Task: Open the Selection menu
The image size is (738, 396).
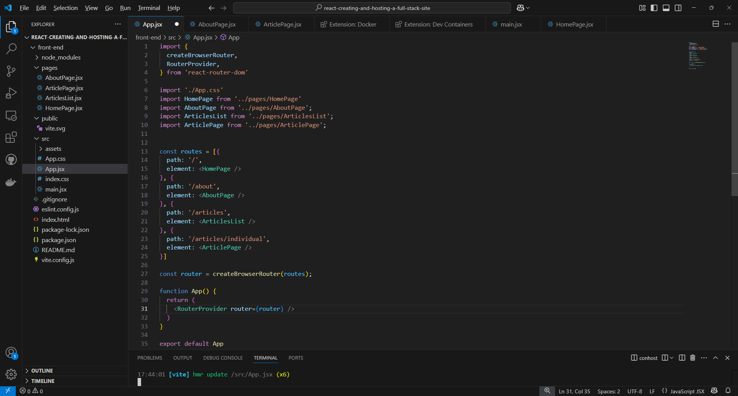Action: pyautogui.click(x=65, y=8)
